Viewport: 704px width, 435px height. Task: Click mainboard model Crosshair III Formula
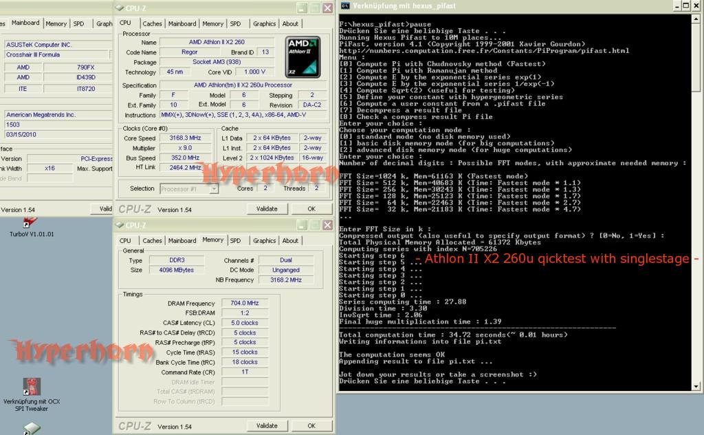tap(56, 54)
